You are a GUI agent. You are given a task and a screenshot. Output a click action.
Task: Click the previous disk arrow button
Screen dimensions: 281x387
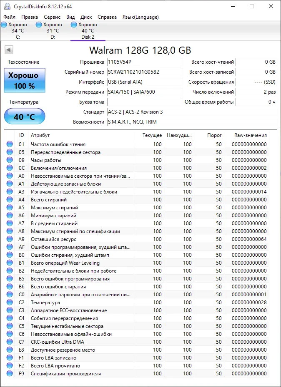(x=9, y=50)
